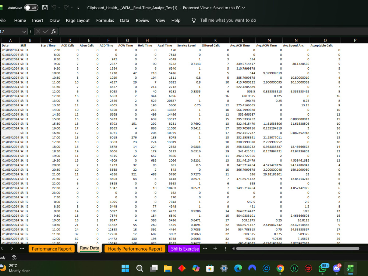This screenshot has height=276, width=368.
Task: Open the Shifts Exercise sheet tab
Action: tap(184, 249)
